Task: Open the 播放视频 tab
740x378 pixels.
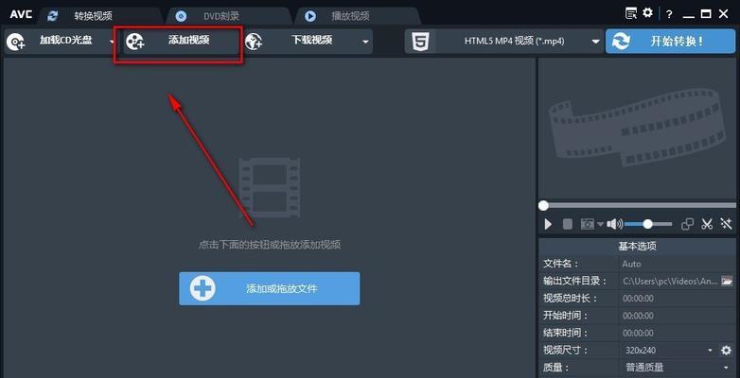Action: pos(357,16)
